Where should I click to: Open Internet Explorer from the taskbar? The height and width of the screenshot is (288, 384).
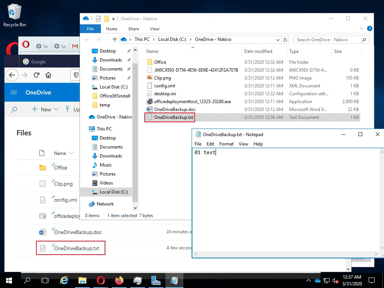point(64,280)
